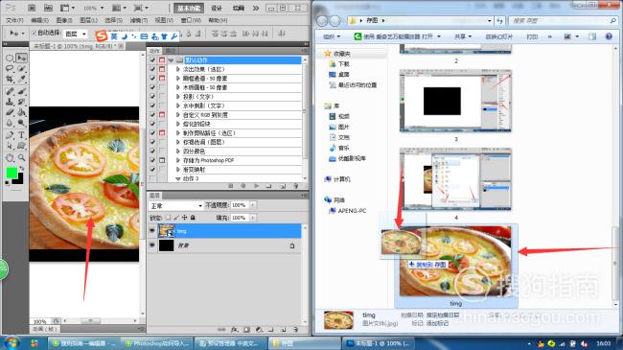This screenshot has height=350, width=623.
Task: Hide the timg layer via eye icon
Action: point(152,231)
